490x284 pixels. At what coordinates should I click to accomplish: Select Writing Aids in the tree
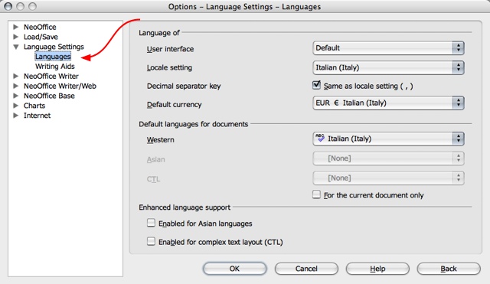click(x=55, y=67)
